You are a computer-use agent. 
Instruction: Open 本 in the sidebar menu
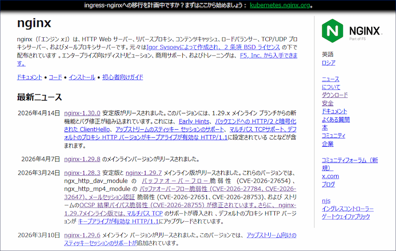(x=325, y=128)
